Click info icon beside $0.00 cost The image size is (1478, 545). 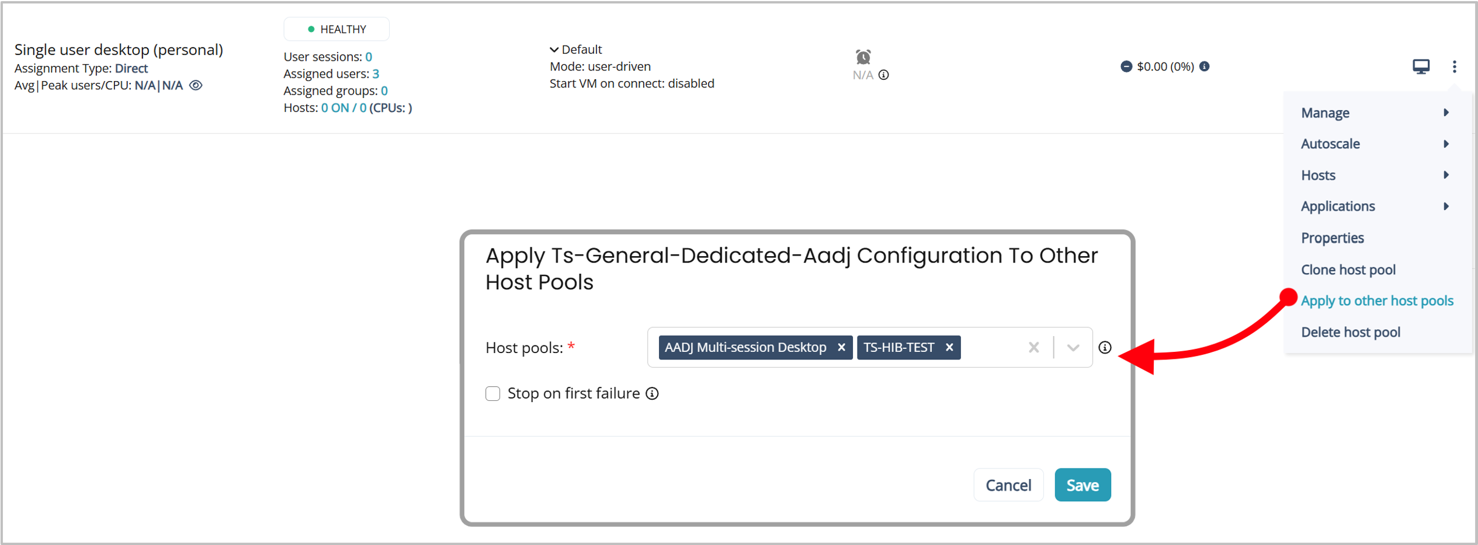tap(1204, 67)
